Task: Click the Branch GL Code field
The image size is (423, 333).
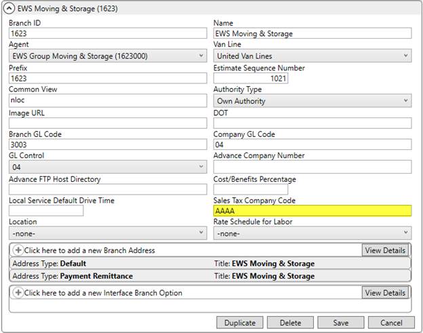Action: 107,144
